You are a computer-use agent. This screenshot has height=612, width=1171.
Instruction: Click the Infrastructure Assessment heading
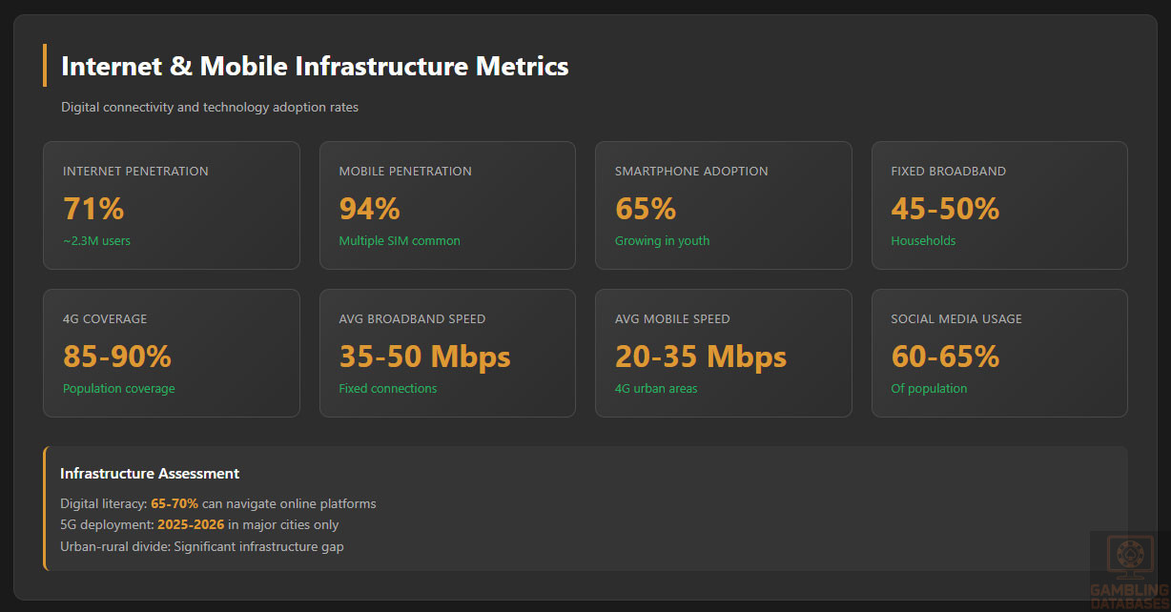click(150, 474)
